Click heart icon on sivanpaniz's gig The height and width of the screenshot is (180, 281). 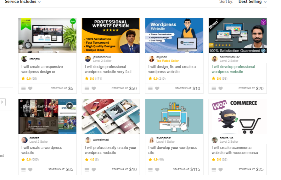pos(157,169)
